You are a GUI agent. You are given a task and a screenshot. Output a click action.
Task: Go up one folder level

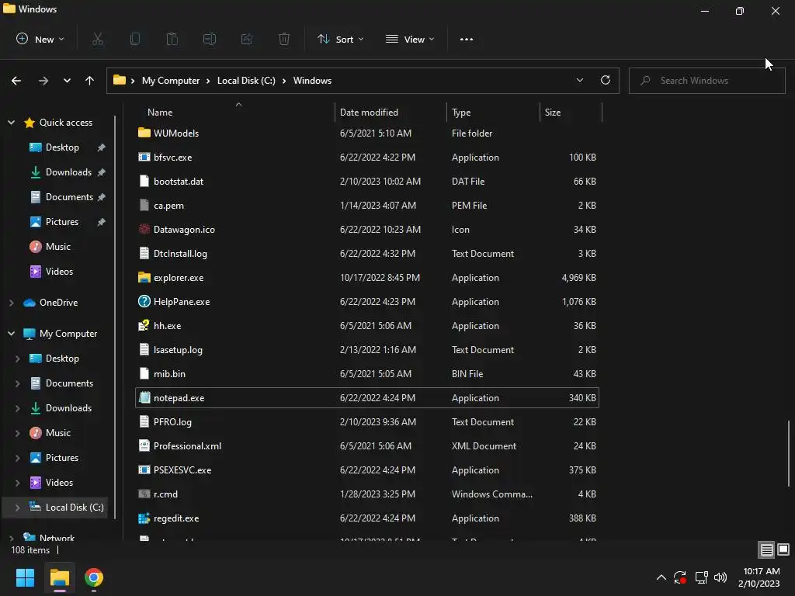coord(90,81)
